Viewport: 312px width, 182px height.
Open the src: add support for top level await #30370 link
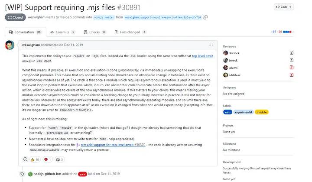[x=113, y=145]
